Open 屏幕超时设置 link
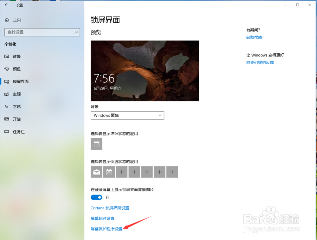 coord(102,218)
